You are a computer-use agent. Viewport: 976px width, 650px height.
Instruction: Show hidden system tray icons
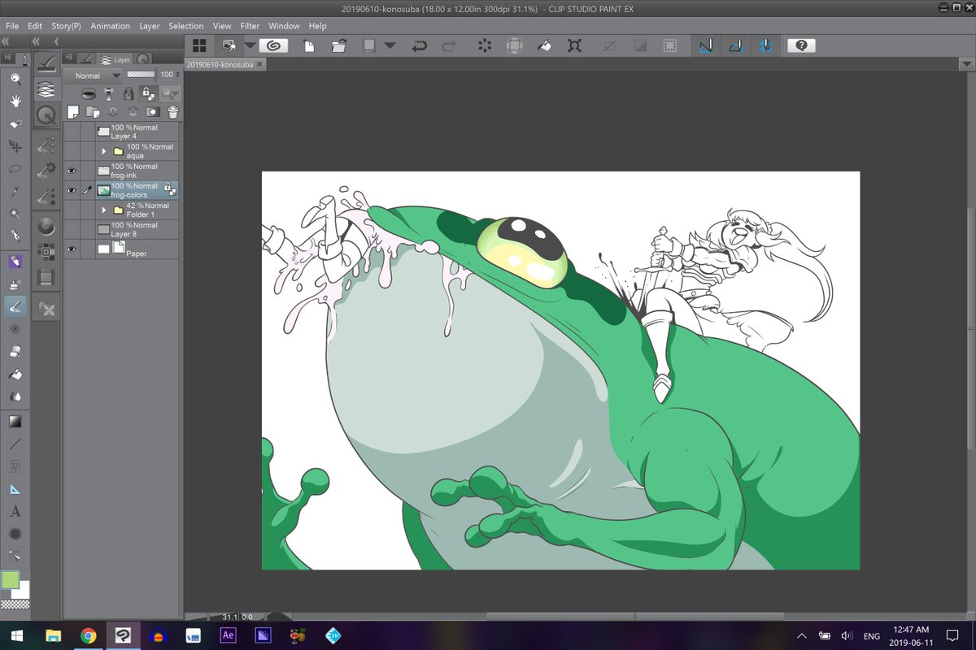(801, 635)
